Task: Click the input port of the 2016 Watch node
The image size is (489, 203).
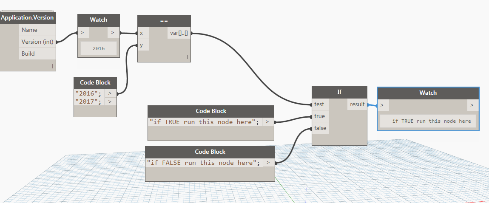Action: [83, 32]
